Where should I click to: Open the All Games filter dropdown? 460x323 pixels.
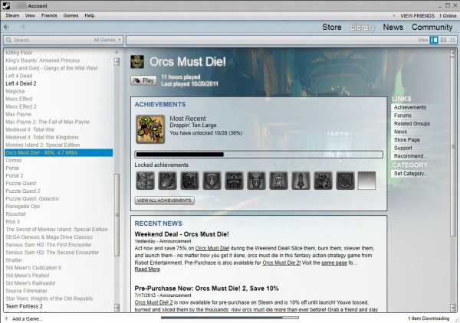(x=107, y=40)
